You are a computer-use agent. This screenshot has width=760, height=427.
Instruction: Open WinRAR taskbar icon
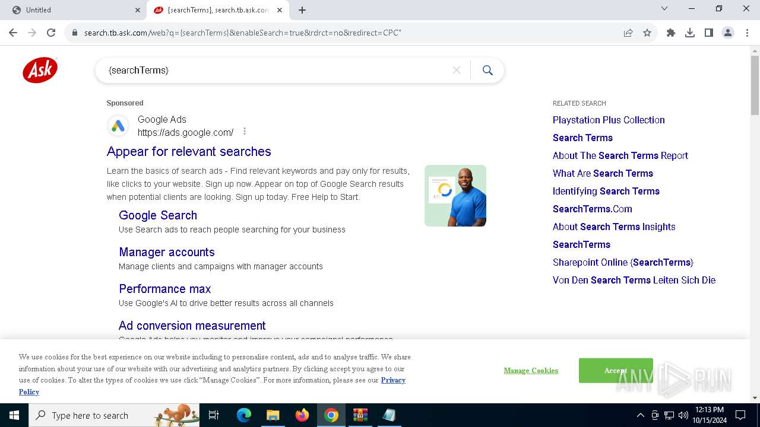pos(360,415)
